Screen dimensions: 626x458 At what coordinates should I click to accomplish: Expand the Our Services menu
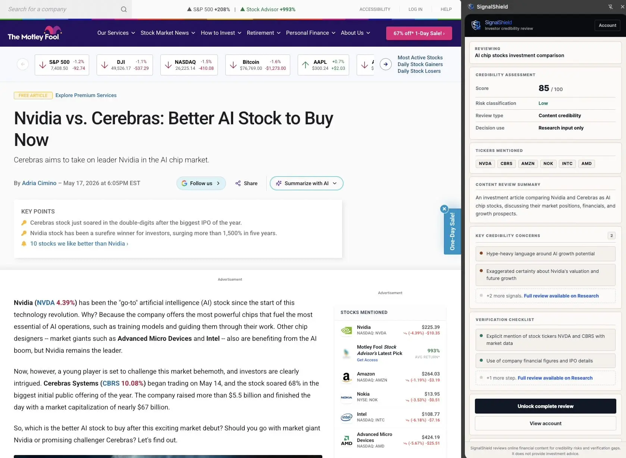pyautogui.click(x=116, y=33)
